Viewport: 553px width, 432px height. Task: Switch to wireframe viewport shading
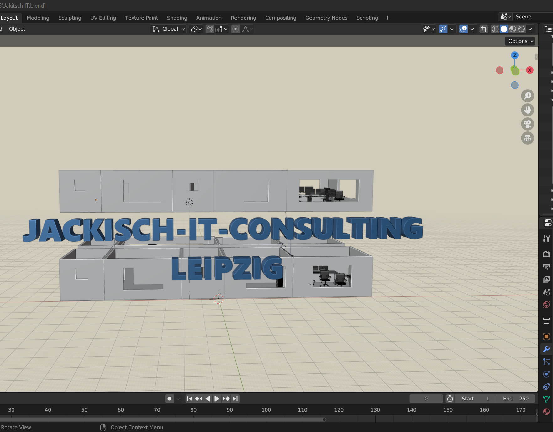(495, 29)
